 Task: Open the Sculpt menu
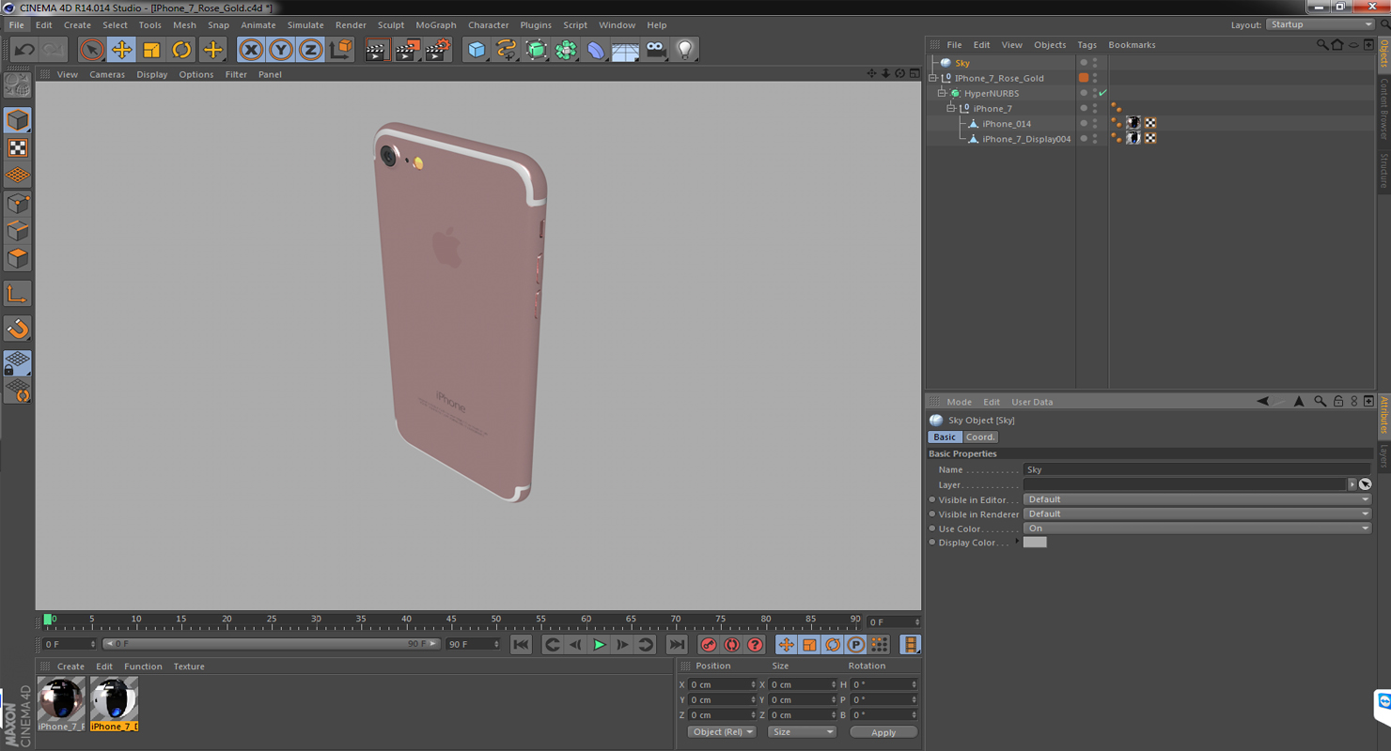coord(391,25)
